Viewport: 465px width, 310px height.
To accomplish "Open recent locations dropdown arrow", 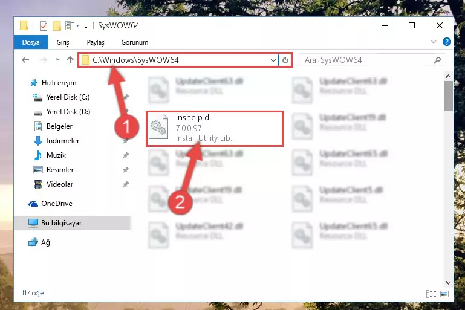I will tap(57, 60).
